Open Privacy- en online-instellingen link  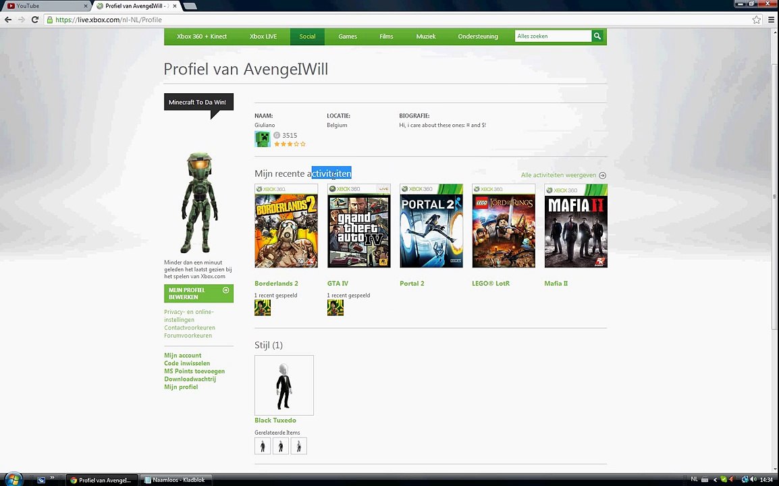[x=189, y=315]
